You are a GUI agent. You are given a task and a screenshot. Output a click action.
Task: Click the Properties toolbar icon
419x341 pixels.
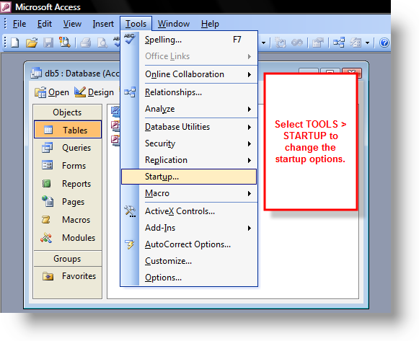[318, 43]
